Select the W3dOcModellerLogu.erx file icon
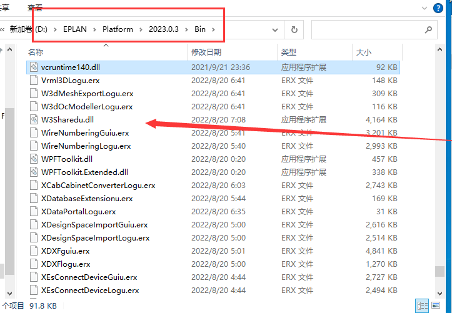The width and height of the screenshot is (452, 313). click(x=34, y=107)
